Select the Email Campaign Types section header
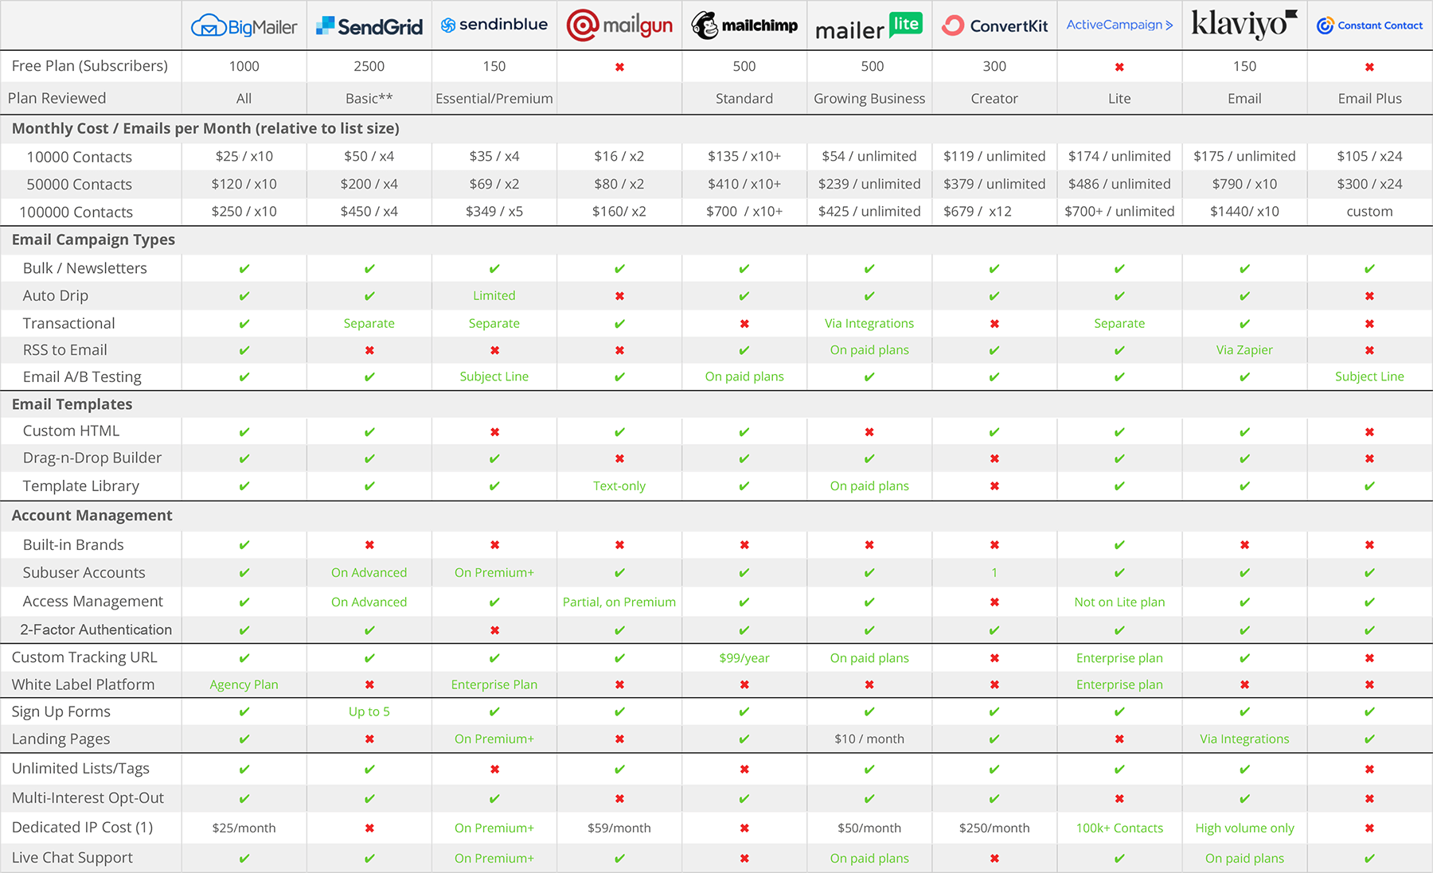The width and height of the screenshot is (1433, 873). pos(93,240)
